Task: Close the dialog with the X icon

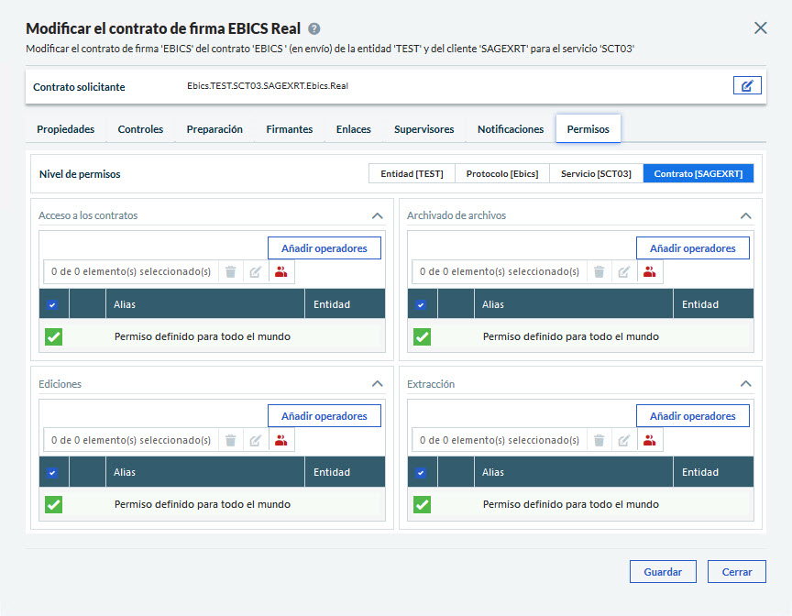Action: point(760,28)
